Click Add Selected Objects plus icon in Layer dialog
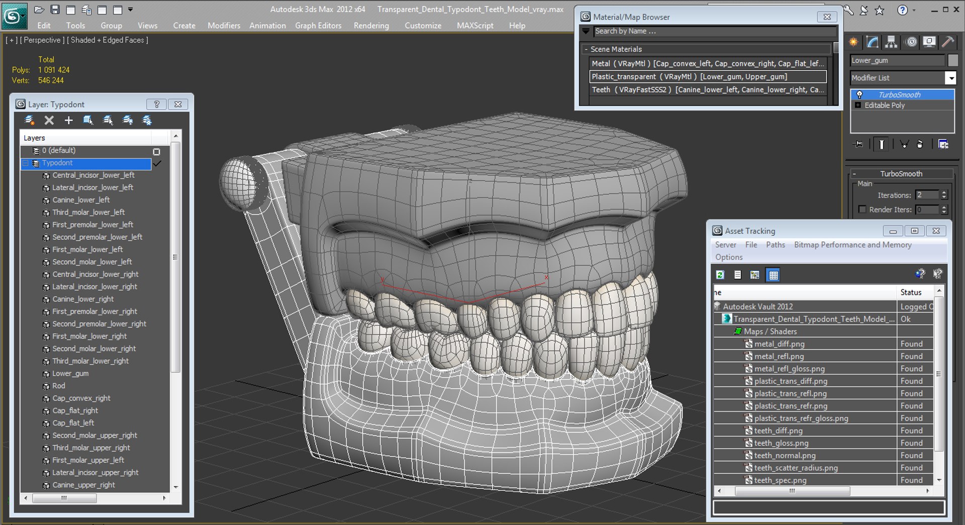The image size is (965, 525). pyautogui.click(x=68, y=120)
